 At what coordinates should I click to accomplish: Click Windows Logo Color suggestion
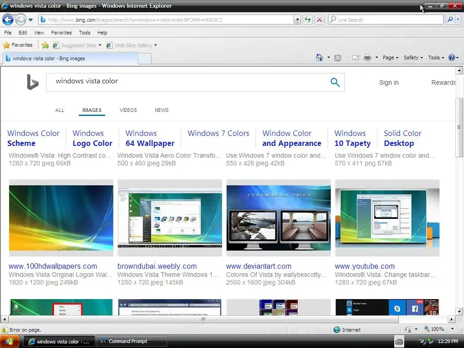tap(92, 138)
